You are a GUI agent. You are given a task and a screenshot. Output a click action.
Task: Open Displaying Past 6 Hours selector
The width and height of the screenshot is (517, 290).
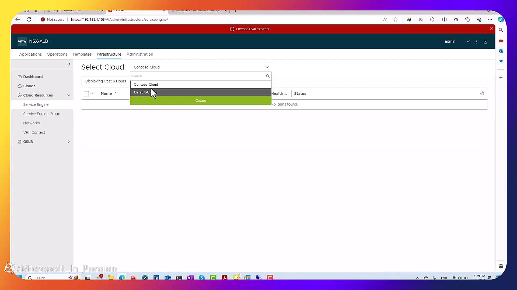coord(106,81)
